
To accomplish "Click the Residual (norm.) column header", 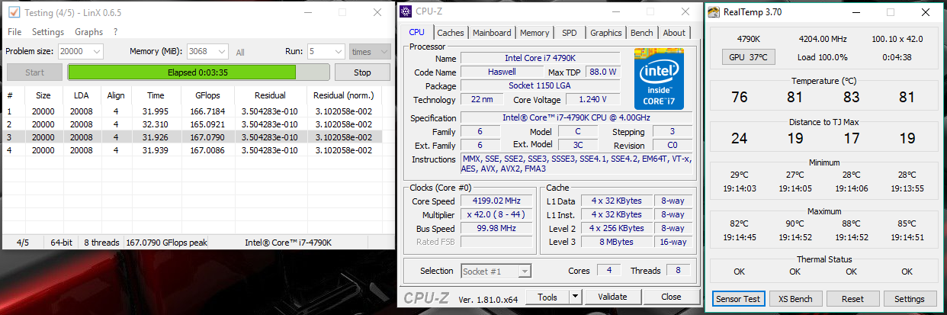I will coord(343,95).
